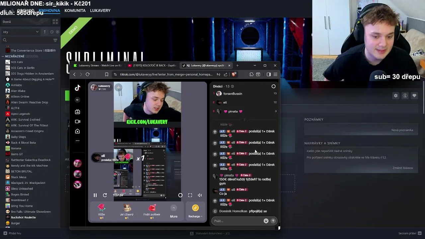425x239 pixels.
Task: Click Dominik Homolkan's name in chat
Action: [233, 211]
